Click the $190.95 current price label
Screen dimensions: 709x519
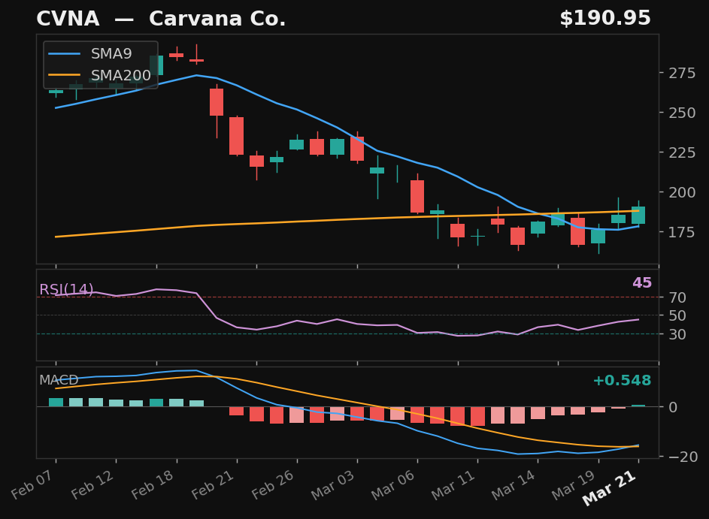(605, 19)
